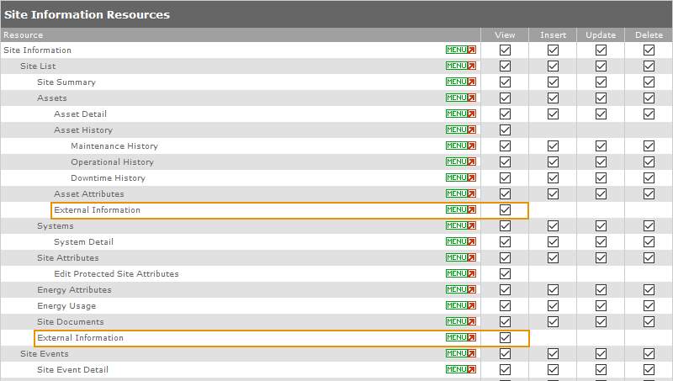
Task: Click the Site Event Detail MENU icon
Action: [x=460, y=370]
